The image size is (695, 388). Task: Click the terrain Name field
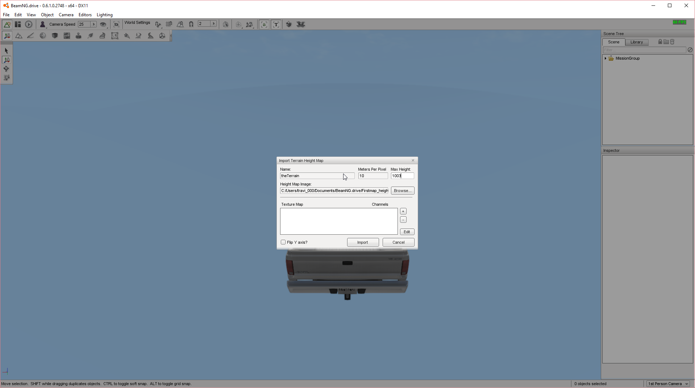pyautogui.click(x=317, y=176)
